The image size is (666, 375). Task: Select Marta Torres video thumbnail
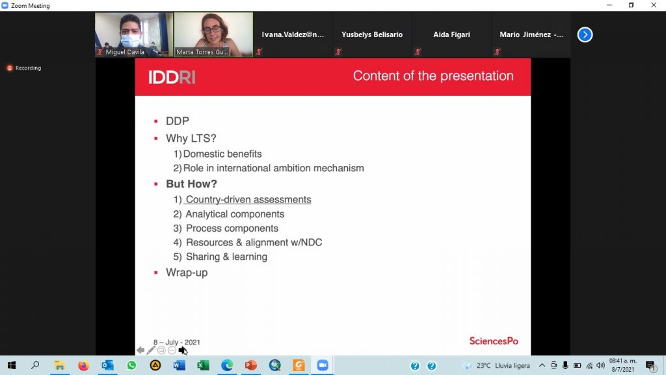[213, 35]
